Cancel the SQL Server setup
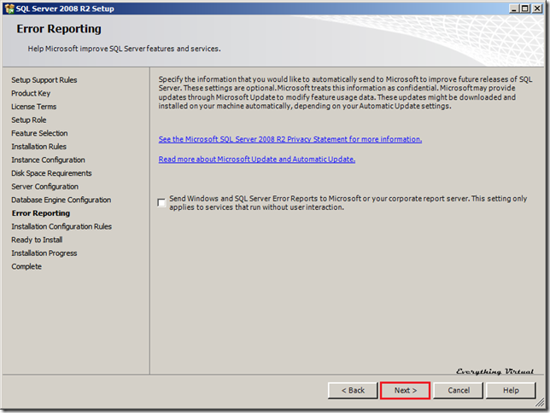This screenshot has height=413, width=550. coord(458,390)
